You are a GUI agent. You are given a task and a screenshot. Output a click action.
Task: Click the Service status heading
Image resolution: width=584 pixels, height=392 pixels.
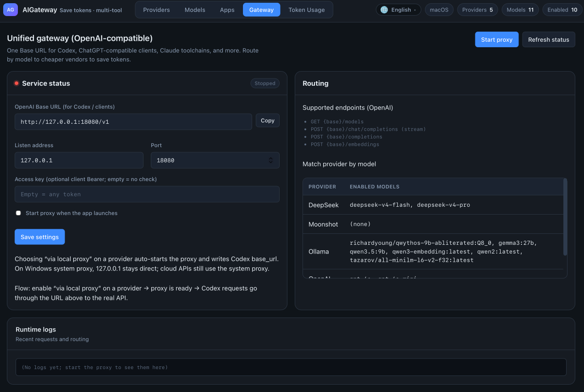[46, 83]
